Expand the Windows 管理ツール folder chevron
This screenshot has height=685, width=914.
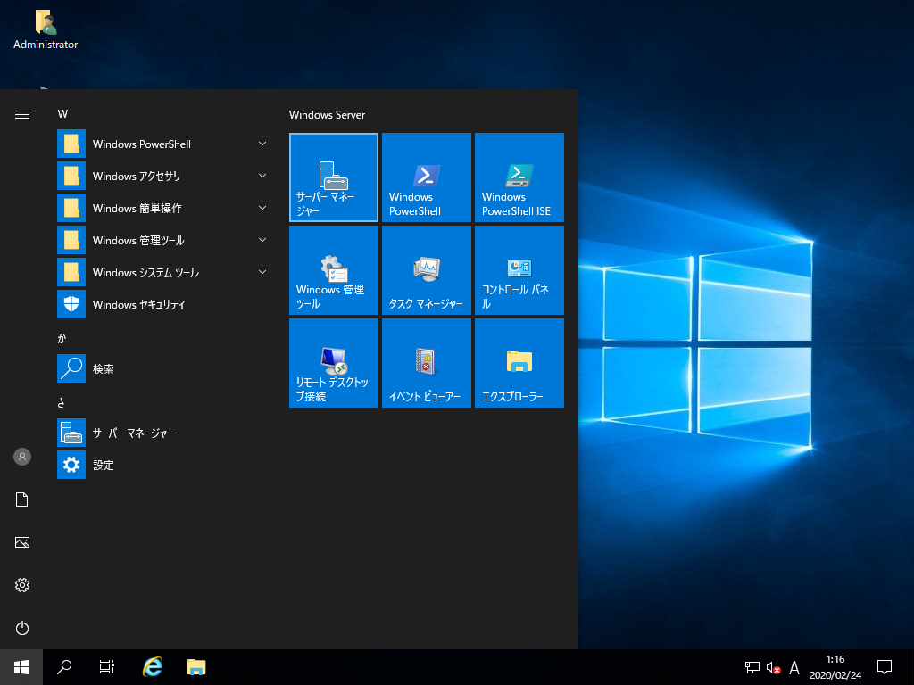(262, 240)
